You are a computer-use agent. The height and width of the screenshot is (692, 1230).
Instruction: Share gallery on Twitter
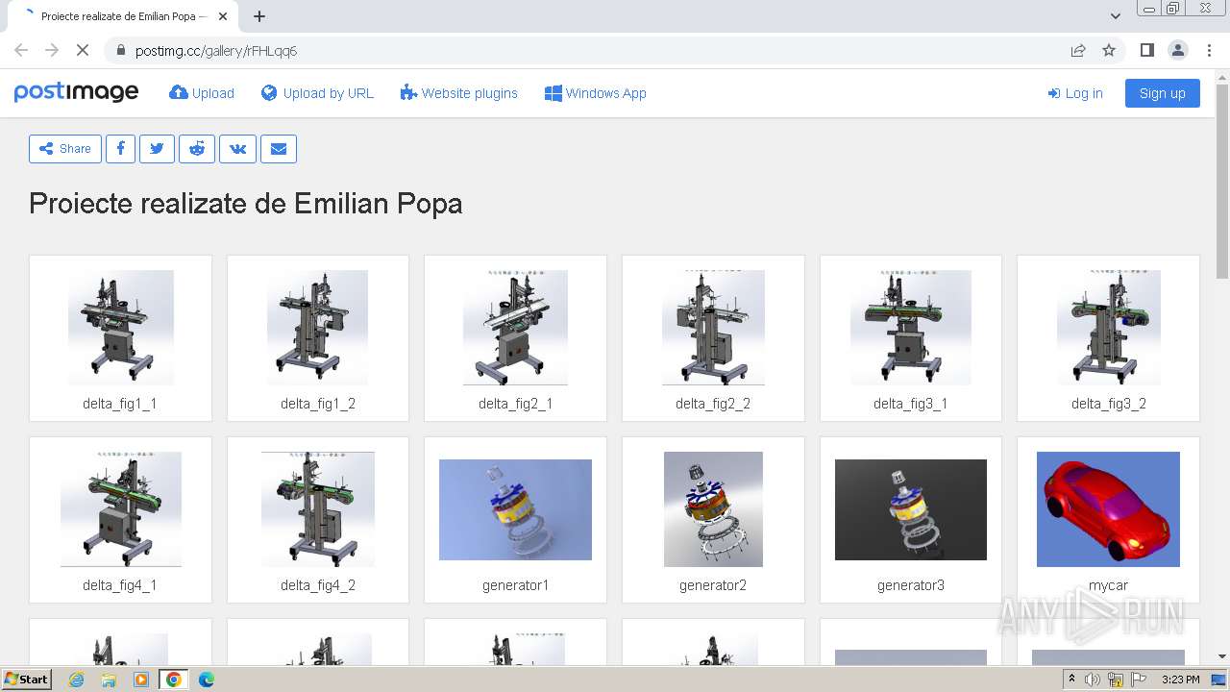point(157,149)
